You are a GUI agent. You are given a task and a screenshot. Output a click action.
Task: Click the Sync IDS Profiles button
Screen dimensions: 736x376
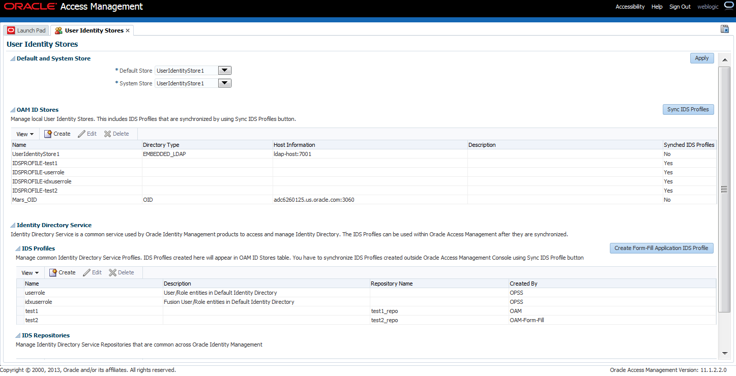688,109
